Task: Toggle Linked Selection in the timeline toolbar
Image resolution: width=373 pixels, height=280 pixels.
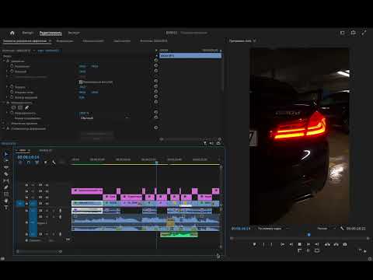Action: (x=37, y=163)
